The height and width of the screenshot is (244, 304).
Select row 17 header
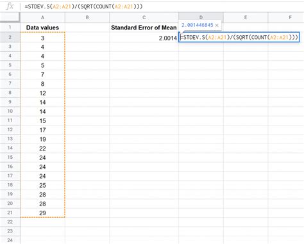10,175
